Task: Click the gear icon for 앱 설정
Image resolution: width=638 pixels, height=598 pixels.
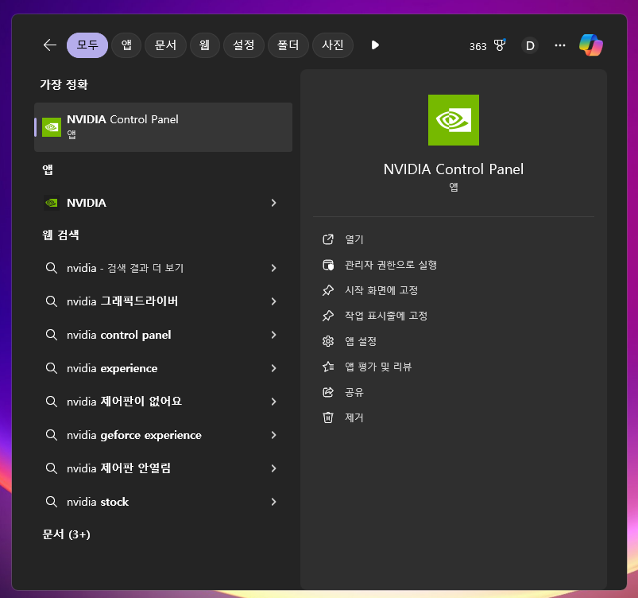Action: click(x=328, y=341)
